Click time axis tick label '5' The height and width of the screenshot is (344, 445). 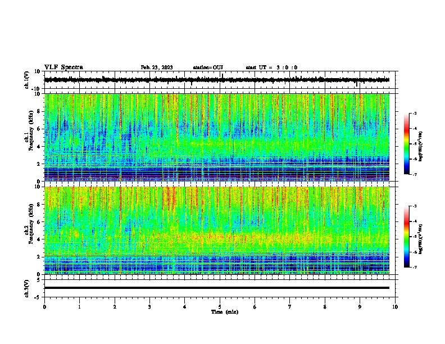[220, 307]
